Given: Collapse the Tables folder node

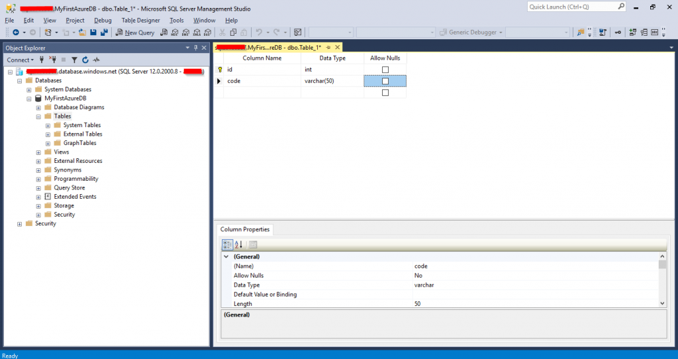Looking at the screenshot, I should pyautogui.click(x=38, y=117).
